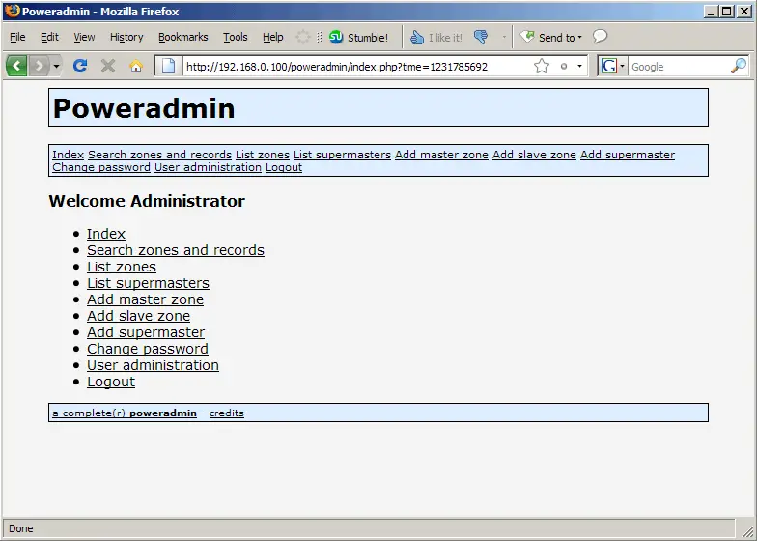Open List supermasters from the bulleted list
757x541 pixels.
click(x=149, y=283)
